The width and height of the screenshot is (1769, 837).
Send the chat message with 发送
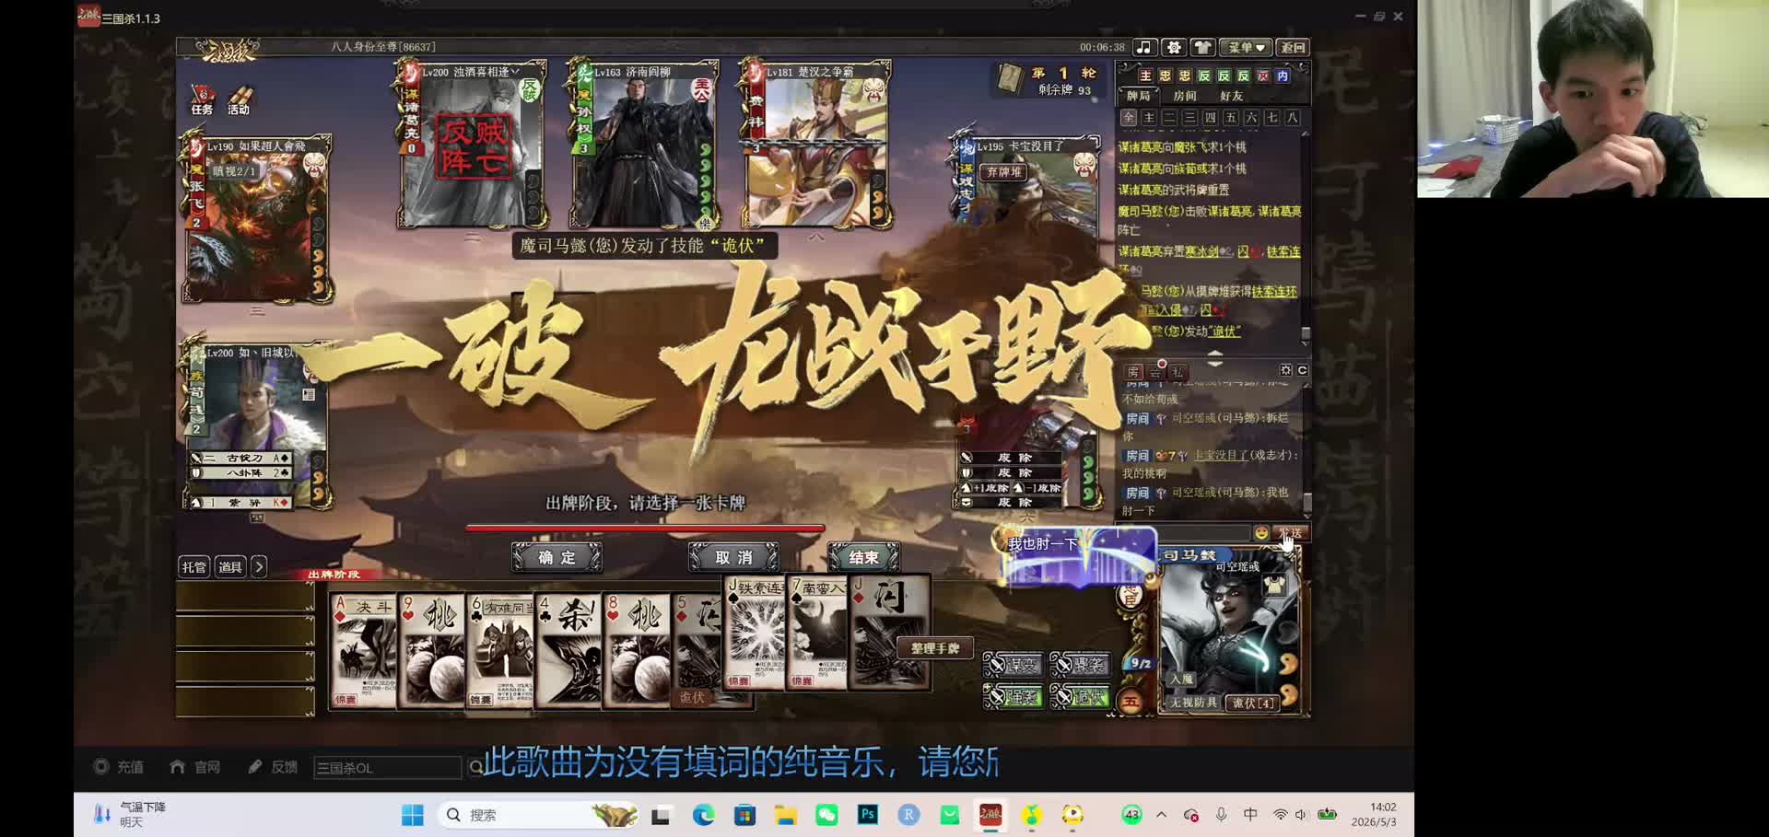tap(1290, 533)
